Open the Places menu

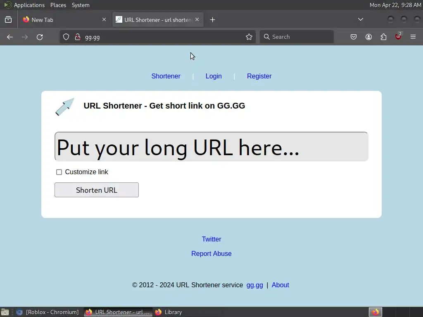(58, 5)
